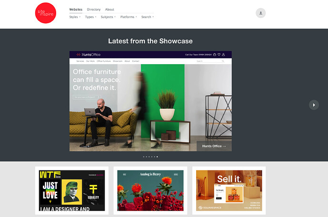
Task: Open the user account avatar icon
Action: [x=261, y=13]
